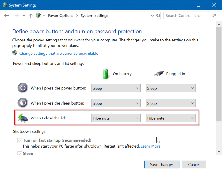222x172 pixels.
Task: Click the search magnifier icon
Action: pyautogui.click(x=214, y=16)
